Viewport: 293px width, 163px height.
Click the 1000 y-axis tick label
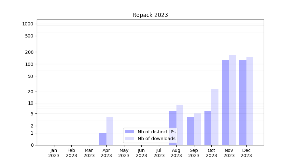coord(27,24)
